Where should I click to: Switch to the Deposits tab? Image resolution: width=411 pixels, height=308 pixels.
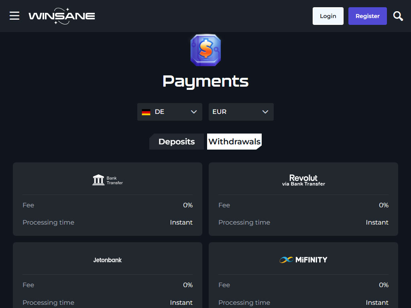[177, 142]
